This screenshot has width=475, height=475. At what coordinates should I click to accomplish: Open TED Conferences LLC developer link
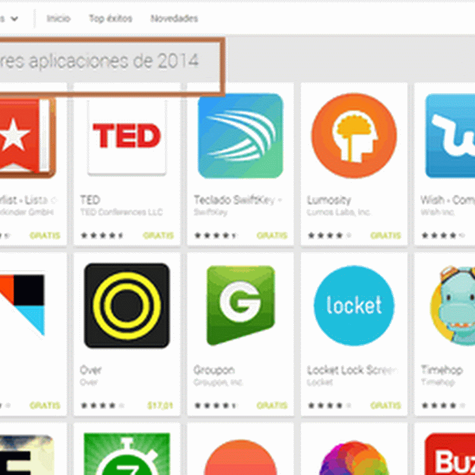coord(122,212)
